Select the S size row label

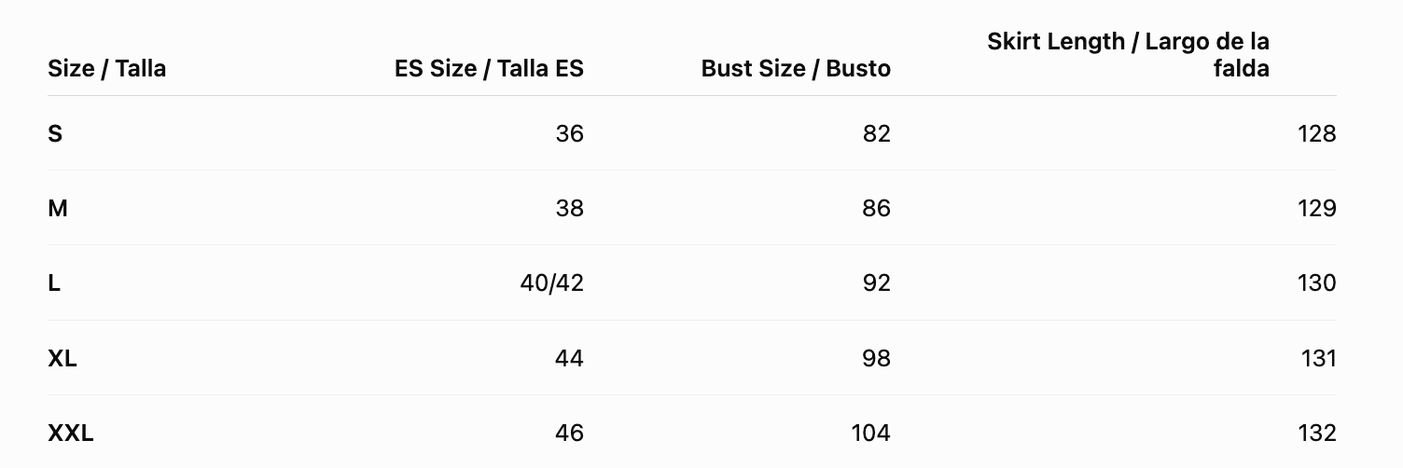tap(55, 133)
